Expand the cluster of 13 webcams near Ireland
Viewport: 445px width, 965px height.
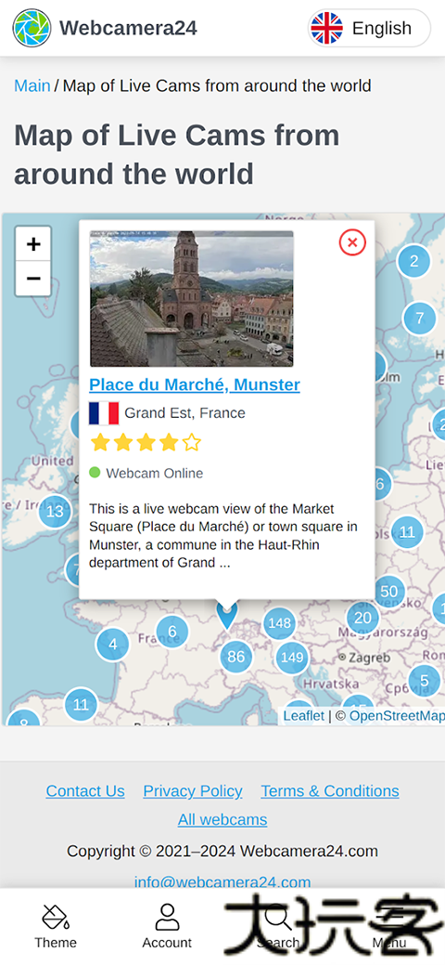point(55,512)
